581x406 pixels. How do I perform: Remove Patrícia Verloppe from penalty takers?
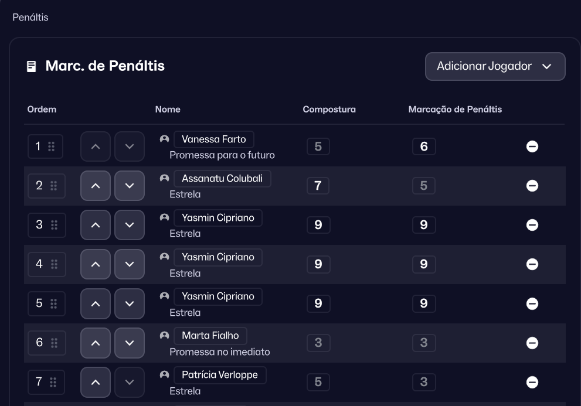click(532, 383)
